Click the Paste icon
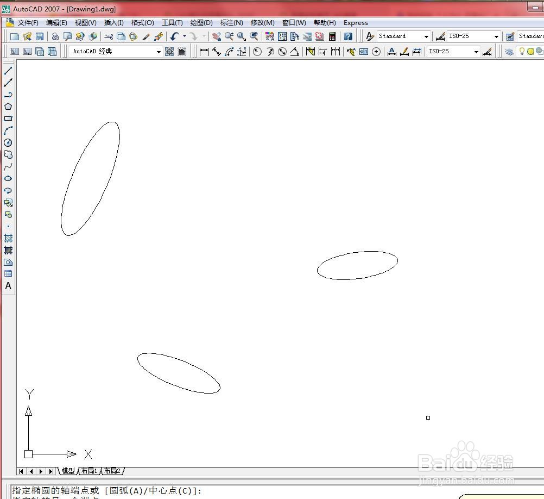 point(133,36)
